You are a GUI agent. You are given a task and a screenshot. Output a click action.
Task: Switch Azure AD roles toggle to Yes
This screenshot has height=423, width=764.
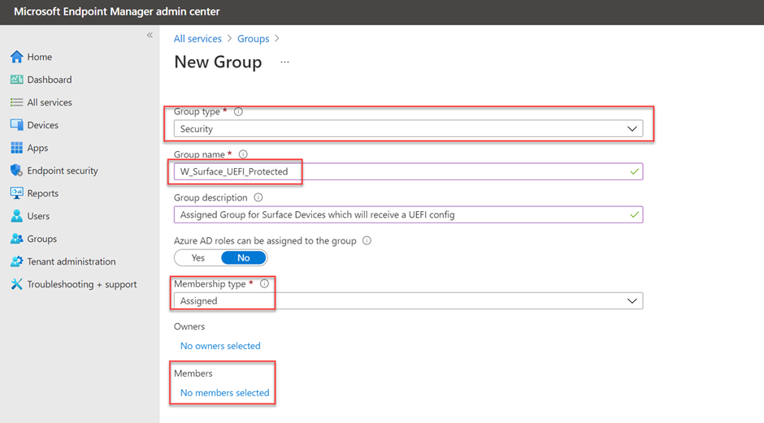click(x=198, y=258)
